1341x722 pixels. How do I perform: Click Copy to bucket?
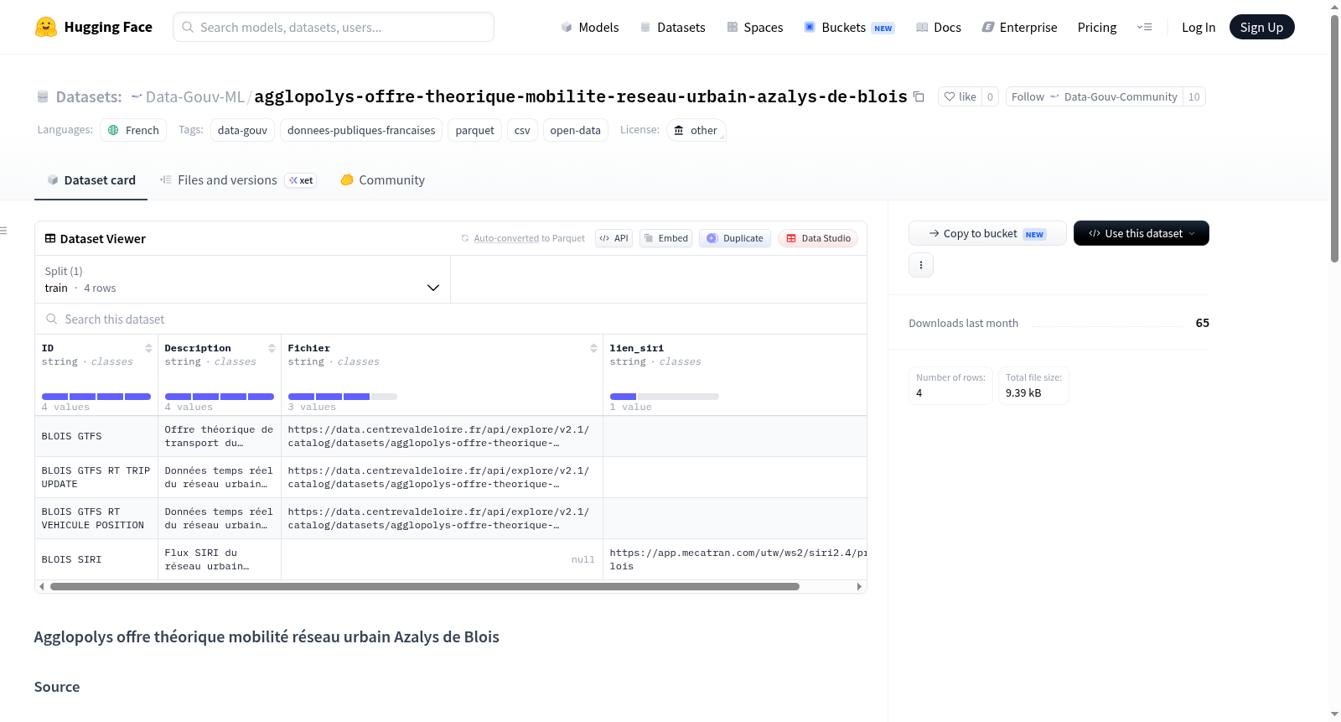coord(987,233)
